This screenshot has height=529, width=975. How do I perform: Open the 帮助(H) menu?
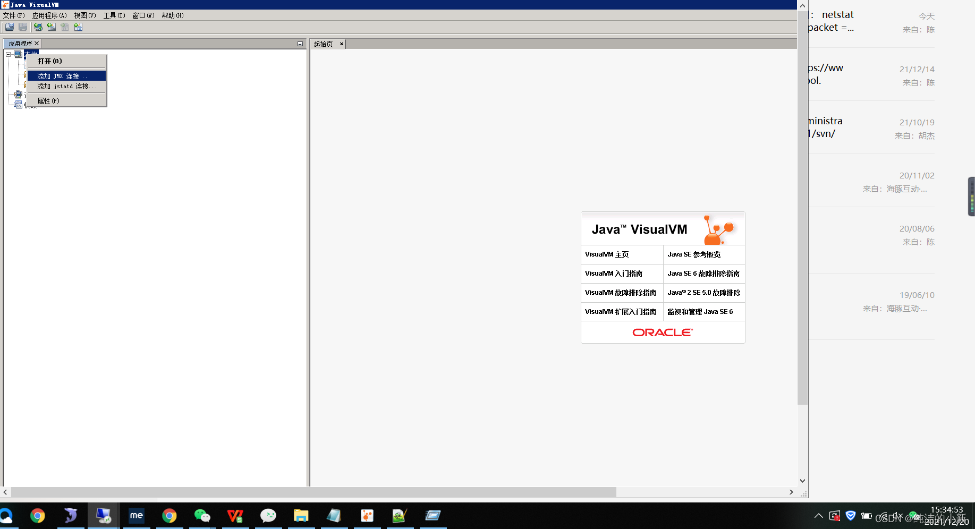(x=173, y=15)
